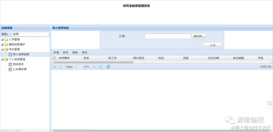This screenshot has height=132, width=273.
Task: Go to last page icon
Action: click(x=100, y=67)
